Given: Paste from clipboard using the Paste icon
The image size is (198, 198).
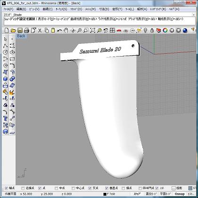Looking at the screenshot, I should coord(53,30).
